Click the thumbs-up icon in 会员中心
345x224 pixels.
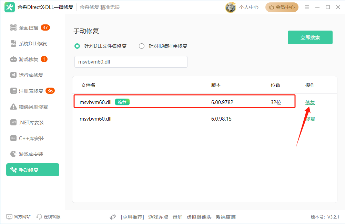[272, 8]
